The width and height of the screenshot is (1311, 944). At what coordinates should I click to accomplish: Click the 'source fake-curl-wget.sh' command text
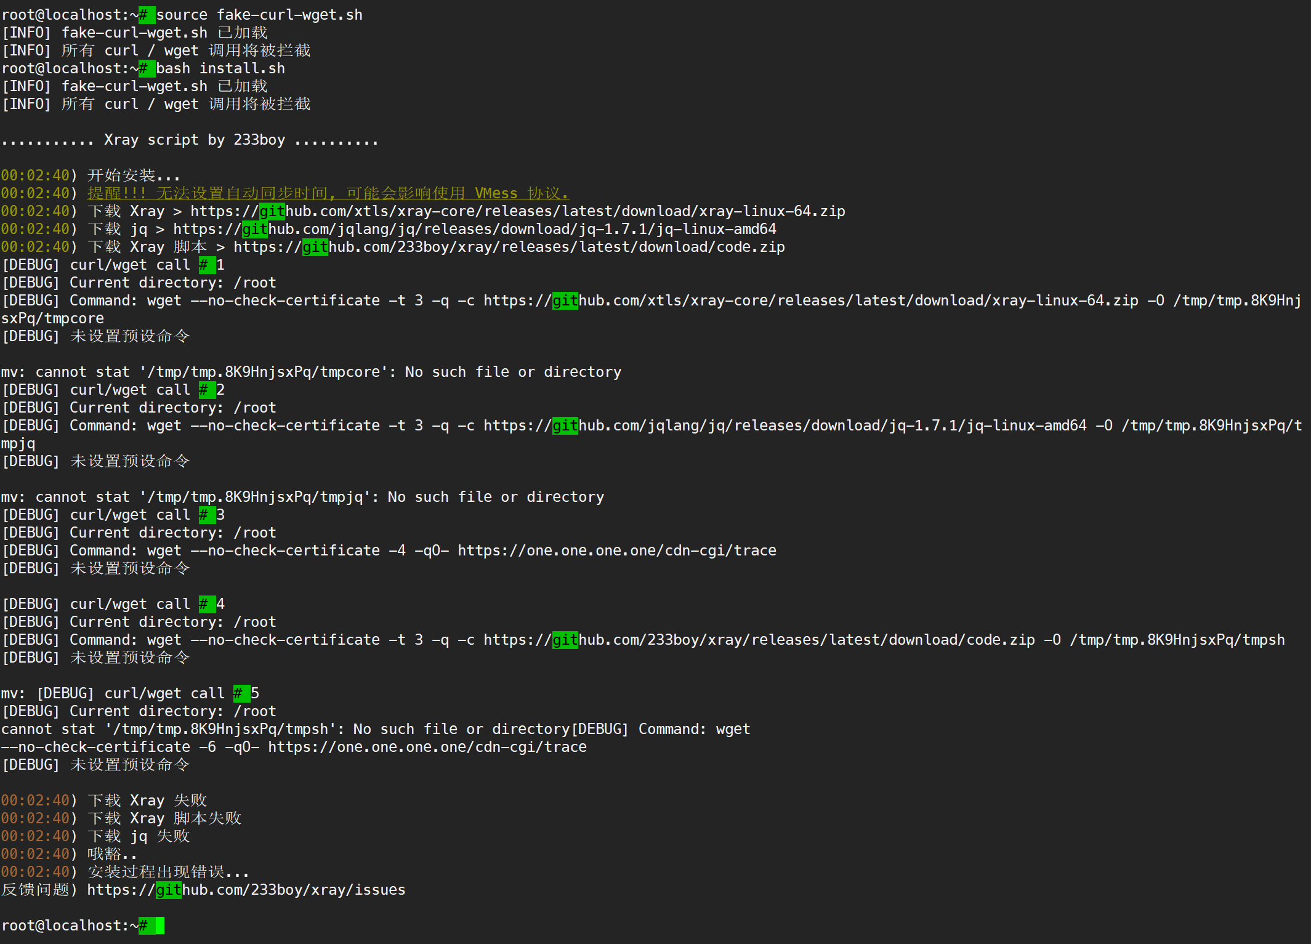click(259, 15)
